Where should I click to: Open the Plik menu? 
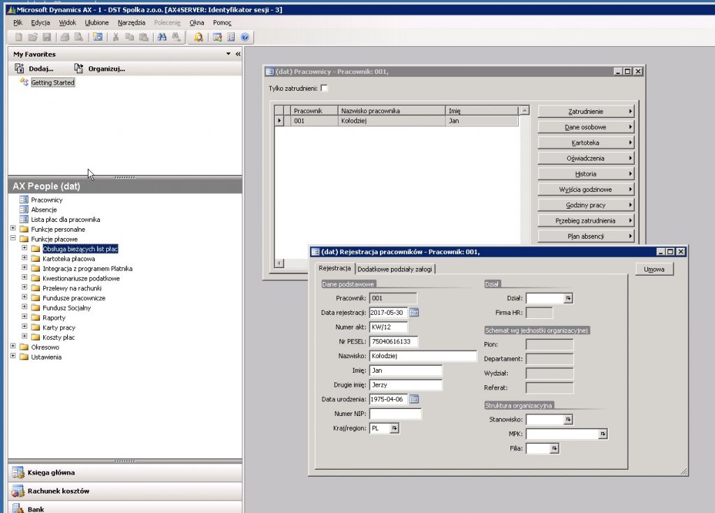click(17, 22)
